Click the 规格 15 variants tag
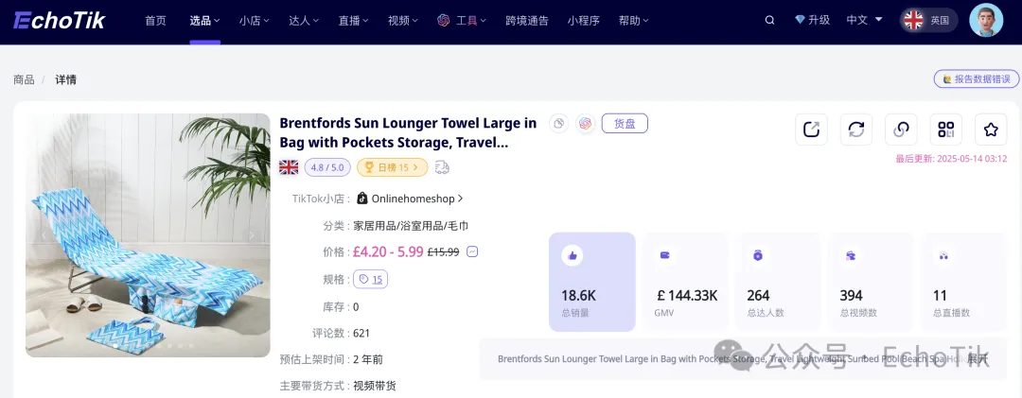1022x398 pixels. 370,280
